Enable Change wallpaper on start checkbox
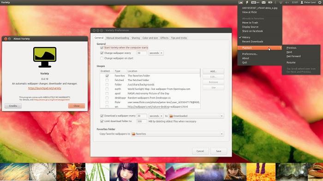This screenshot has height=181, width=323. coord(102,58)
